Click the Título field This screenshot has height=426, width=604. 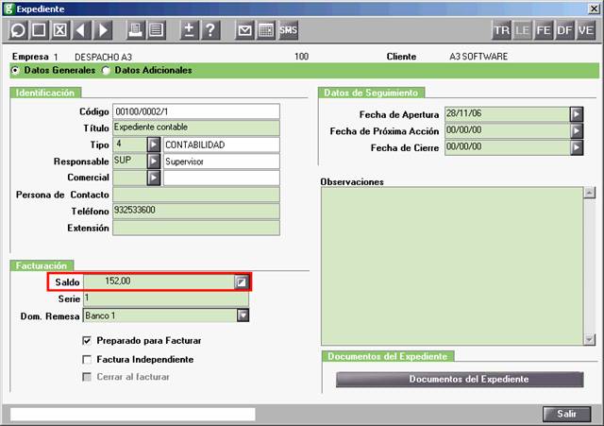(196, 128)
